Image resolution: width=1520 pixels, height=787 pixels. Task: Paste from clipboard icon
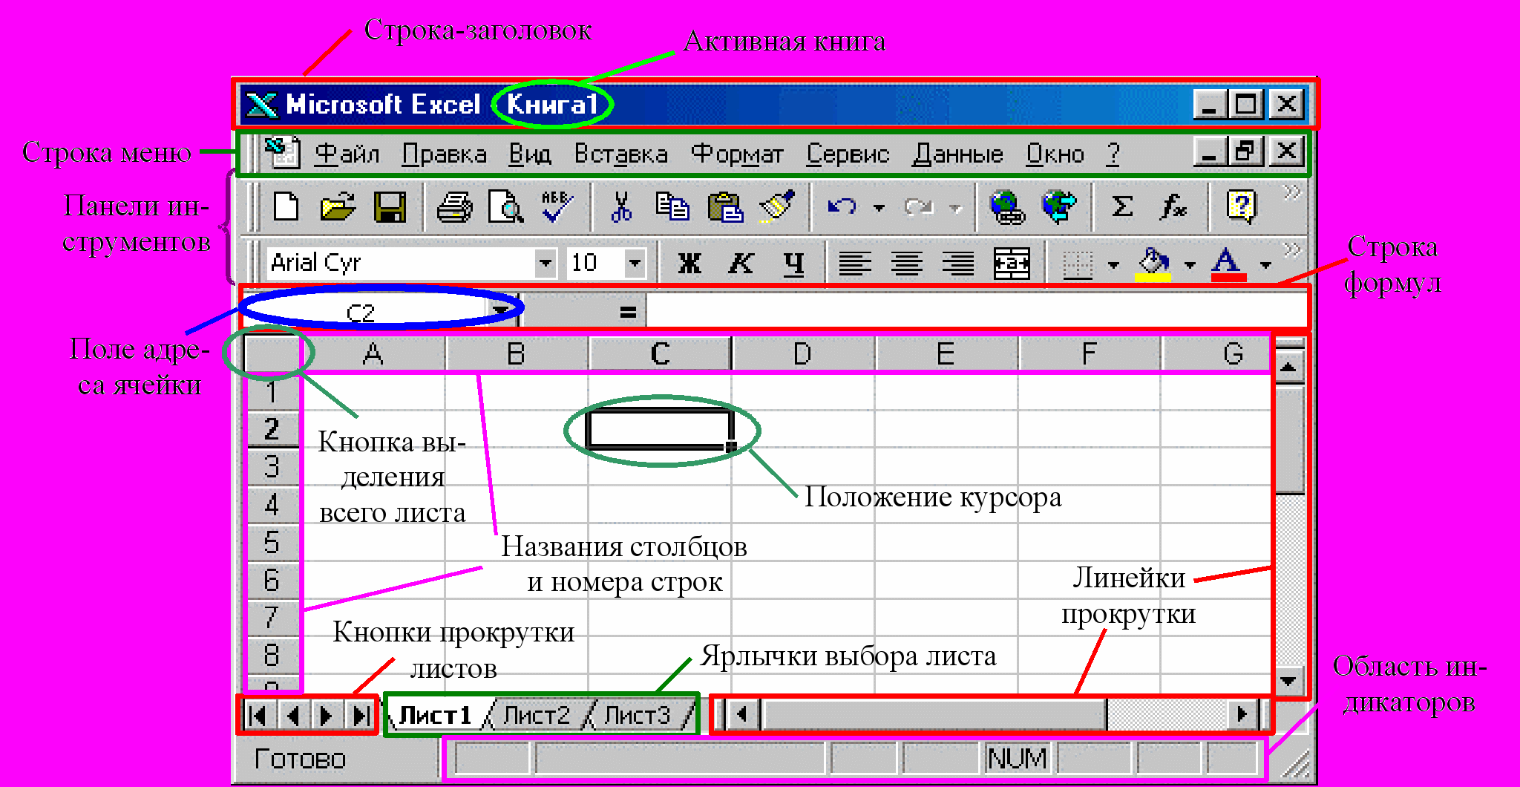coord(725,207)
